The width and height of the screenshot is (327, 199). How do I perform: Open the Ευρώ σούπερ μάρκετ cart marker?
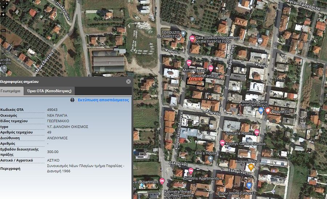click(x=249, y=186)
